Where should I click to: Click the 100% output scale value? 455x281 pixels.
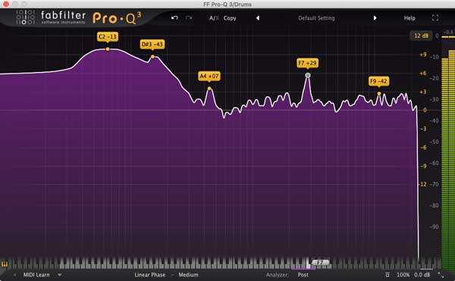(x=403, y=275)
